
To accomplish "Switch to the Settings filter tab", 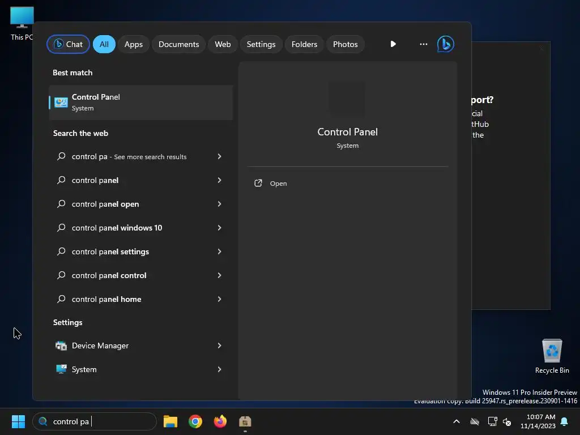I will tap(261, 44).
